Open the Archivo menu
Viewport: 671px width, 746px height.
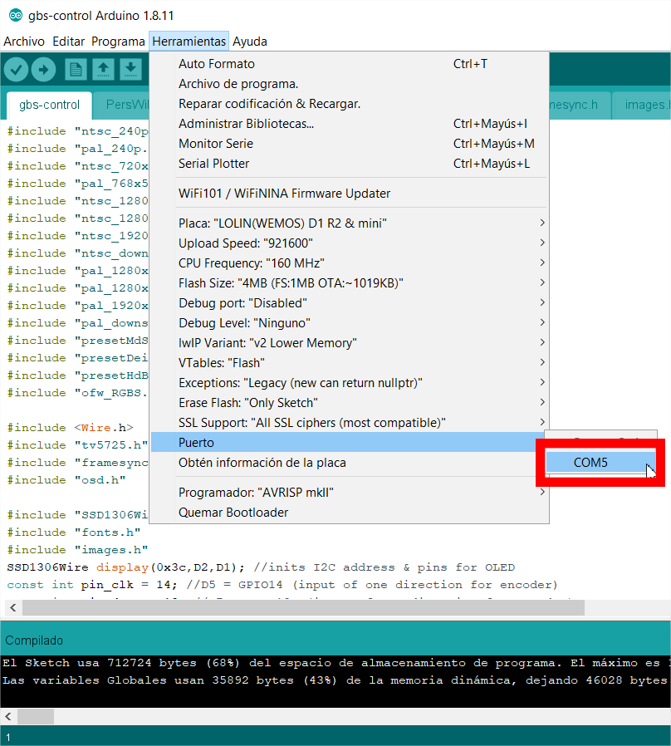point(24,42)
